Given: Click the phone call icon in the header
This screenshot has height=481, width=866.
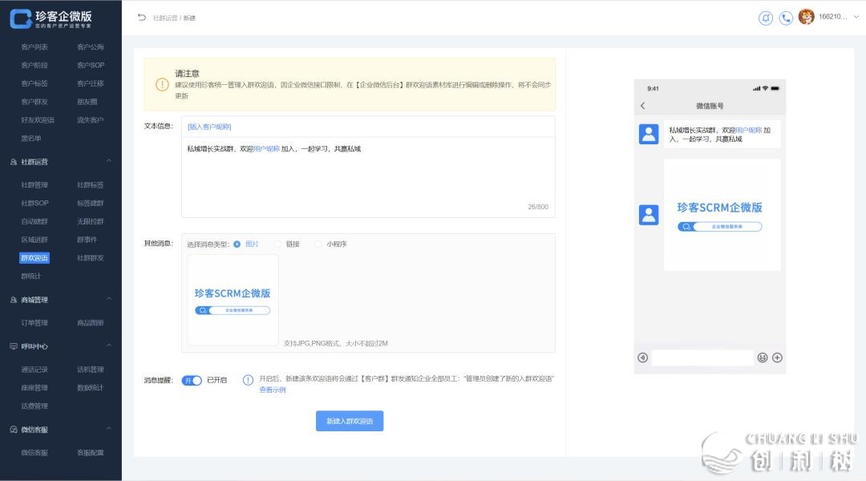Looking at the screenshot, I should tap(786, 18).
